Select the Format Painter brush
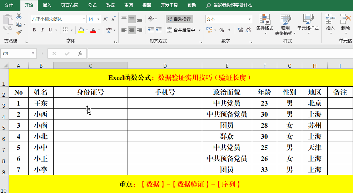The width and height of the screenshot is (353, 193). tap(19, 32)
